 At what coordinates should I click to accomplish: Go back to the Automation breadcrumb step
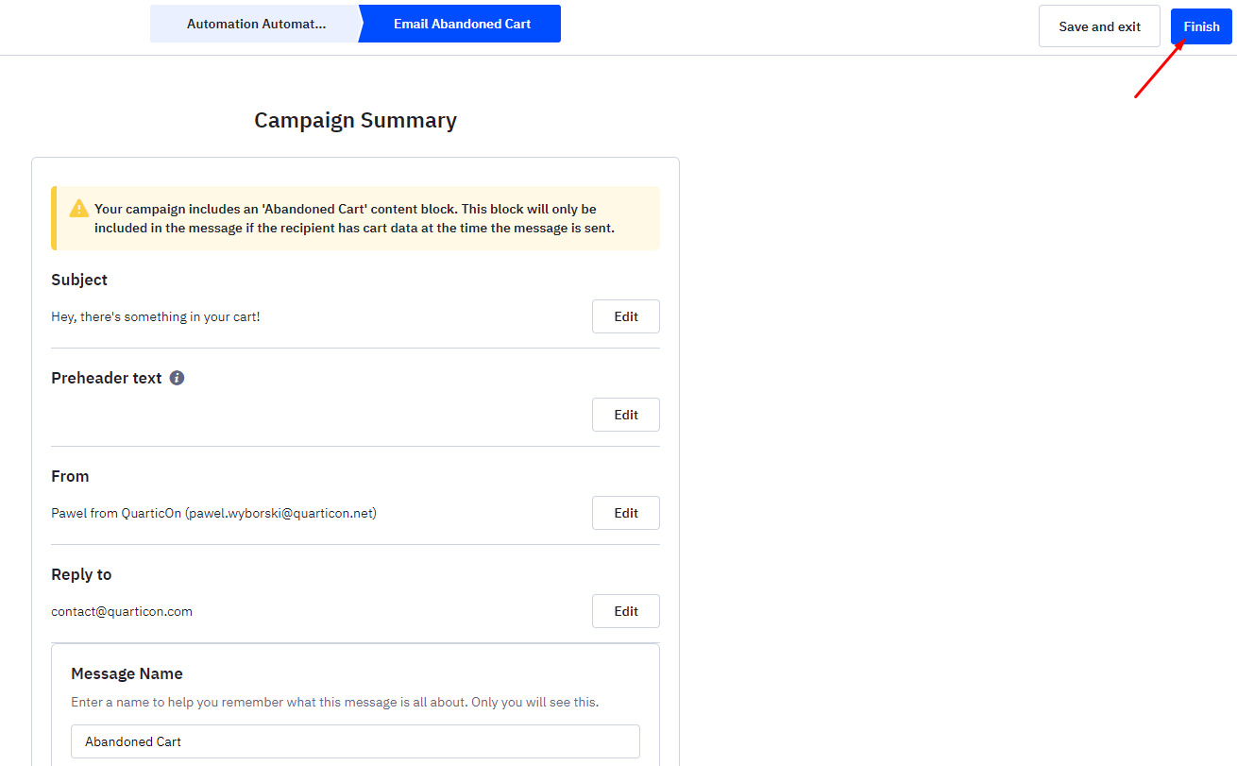click(255, 24)
